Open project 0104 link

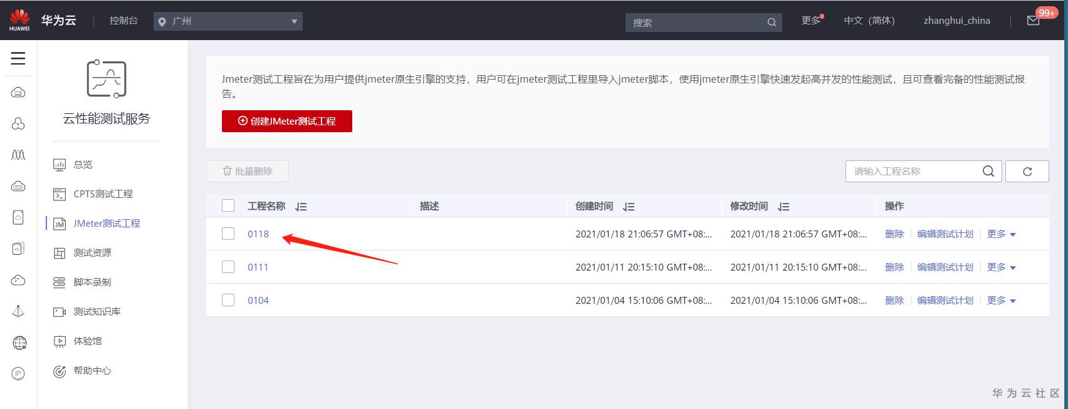tap(258, 300)
